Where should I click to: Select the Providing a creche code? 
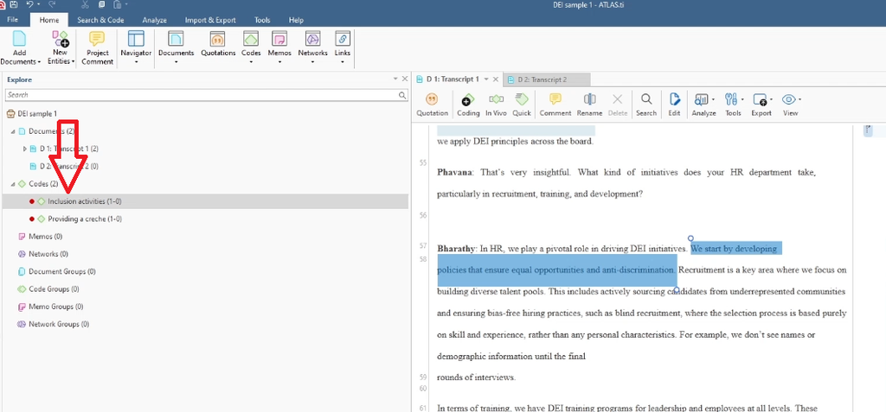click(85, 219)
